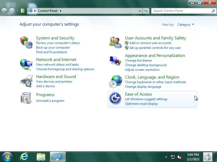Open Windows Explorer from the taskbar
217x162 pixels.
tap(41, 157)
